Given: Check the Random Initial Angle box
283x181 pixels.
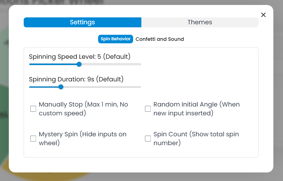Looking at the screenshot, I should coord(148,109).
